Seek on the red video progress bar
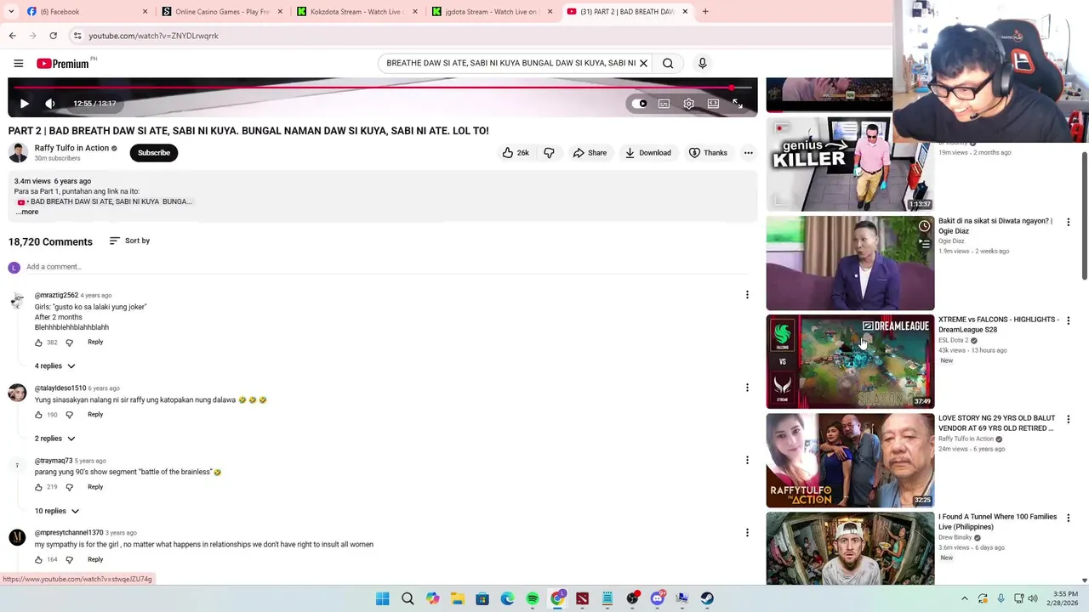Screen dimensions: 1089x612 click(383, 88)
